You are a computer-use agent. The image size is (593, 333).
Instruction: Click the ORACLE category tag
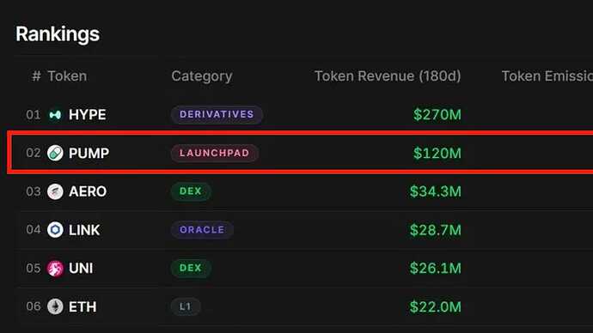[x=202, y=229]
